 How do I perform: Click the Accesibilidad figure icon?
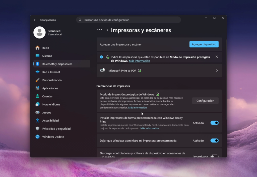(x=38, y=120)
